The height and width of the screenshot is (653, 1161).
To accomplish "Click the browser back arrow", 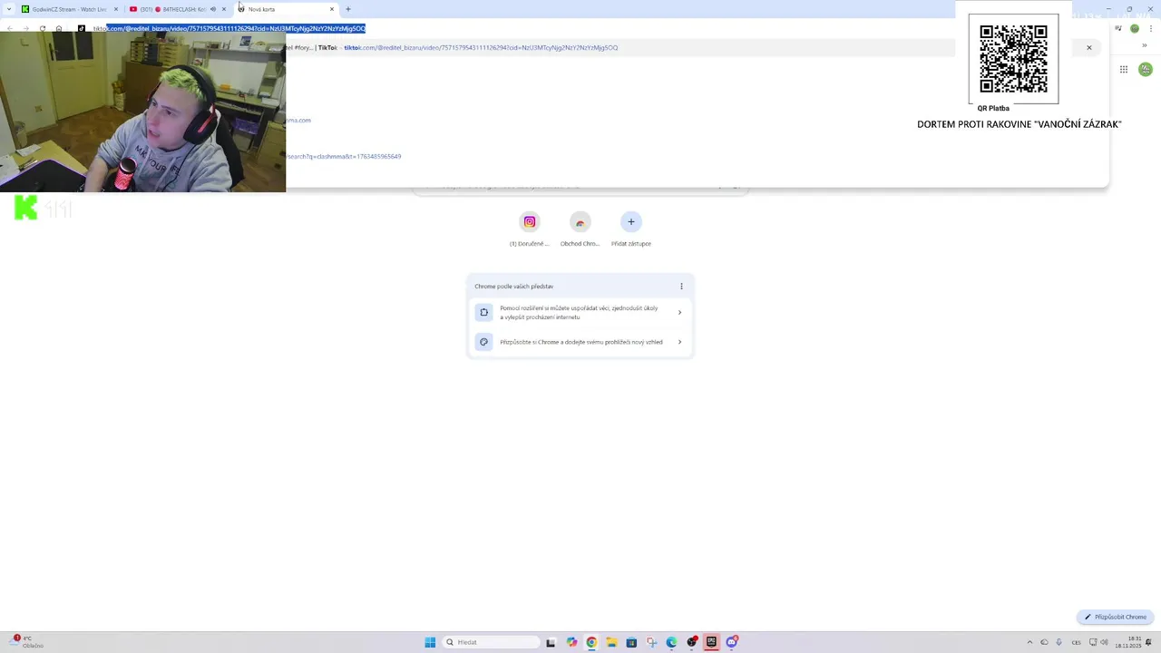I will tap(10, 28).
